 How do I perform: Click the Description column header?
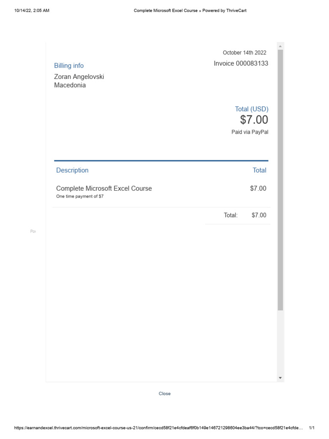72,170
